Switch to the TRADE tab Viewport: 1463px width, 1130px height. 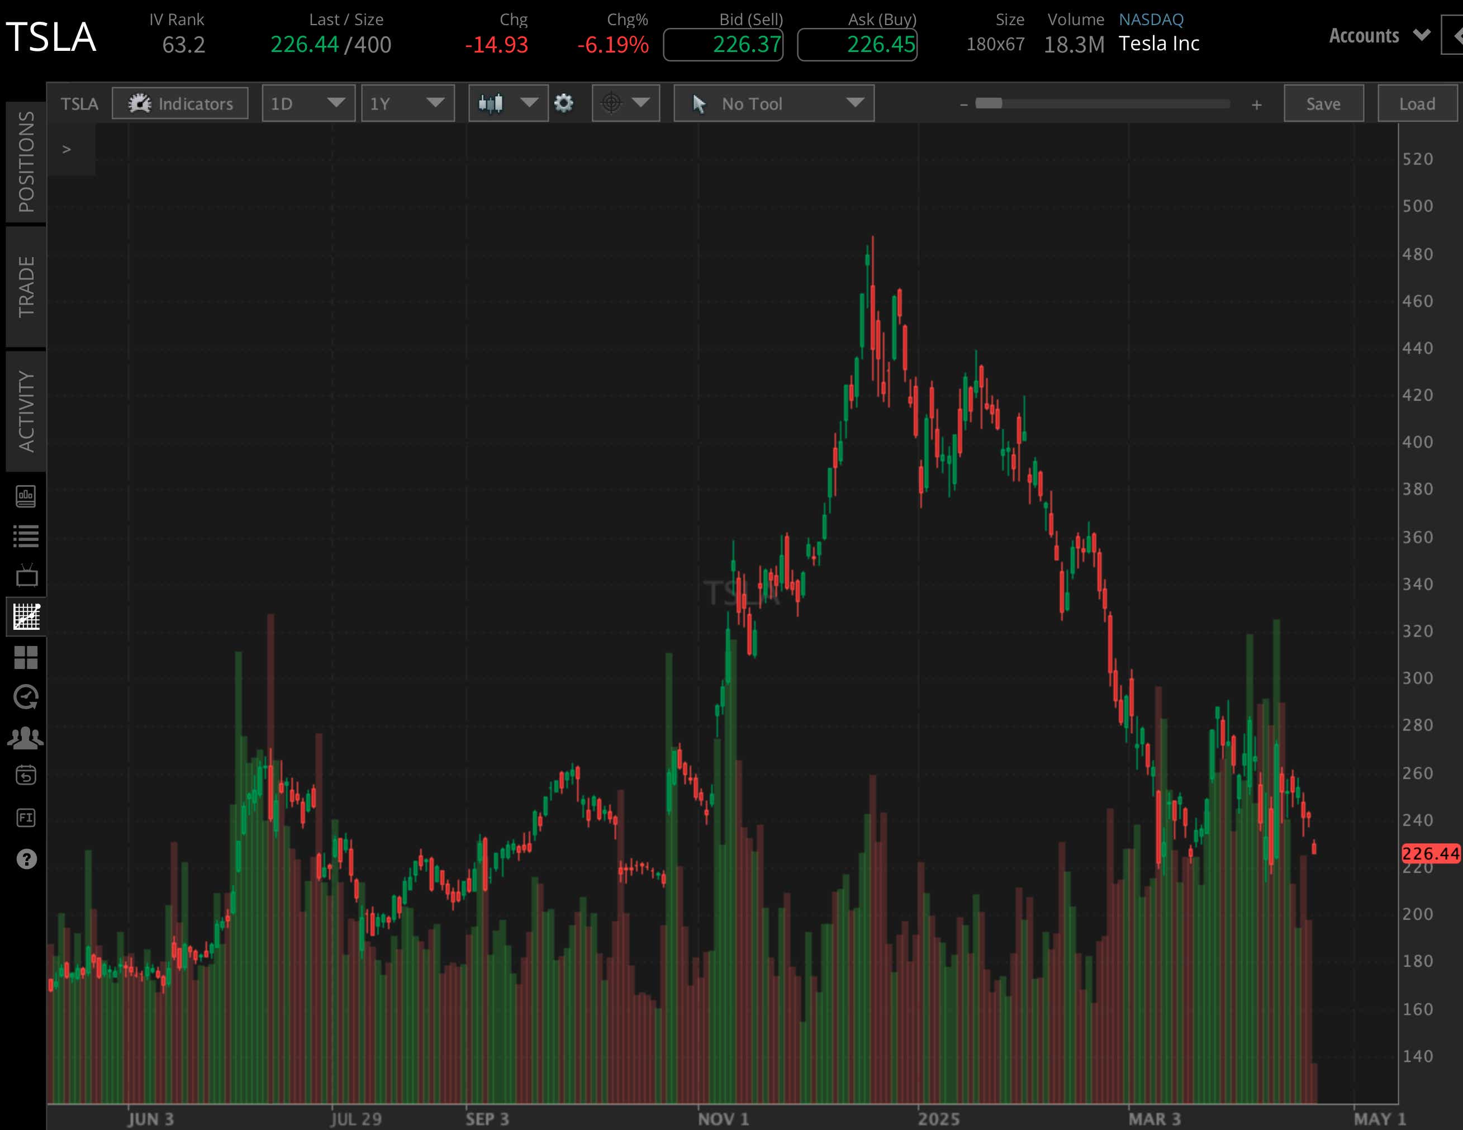click(x=26, y=287)
